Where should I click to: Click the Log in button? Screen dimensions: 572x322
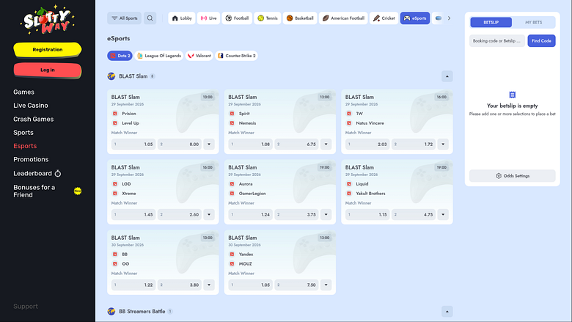pos(48,70)
